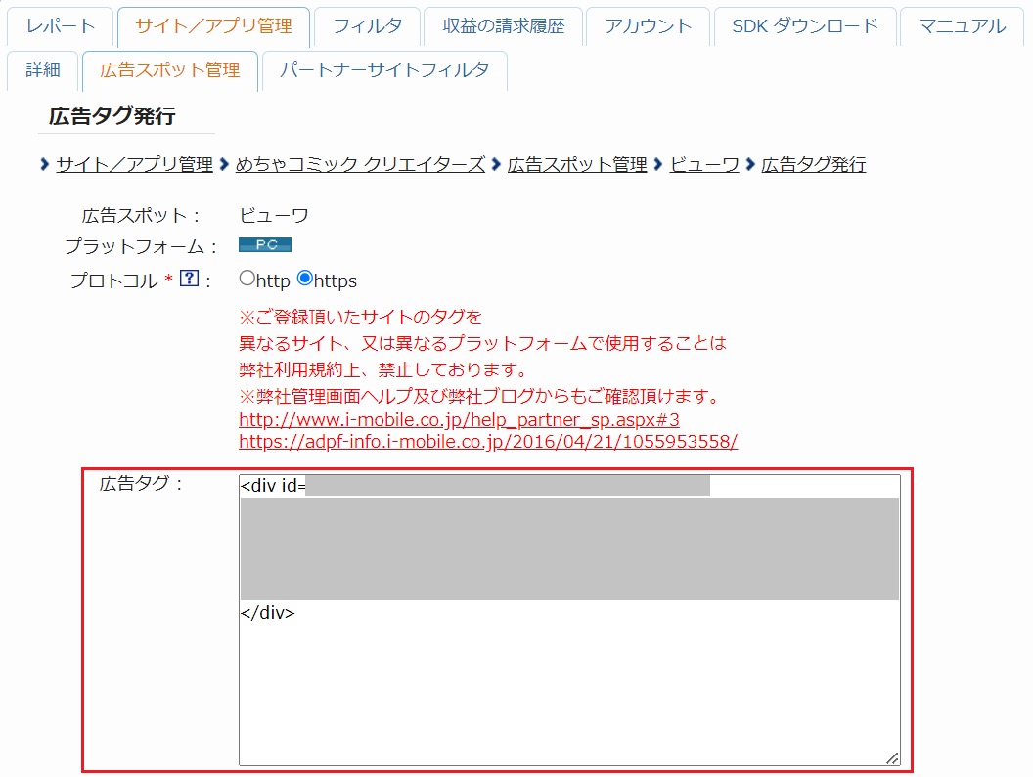Screen dimensions: 1033x777
Task: Select the https protocol radio button
Action: tap(304, 279)
